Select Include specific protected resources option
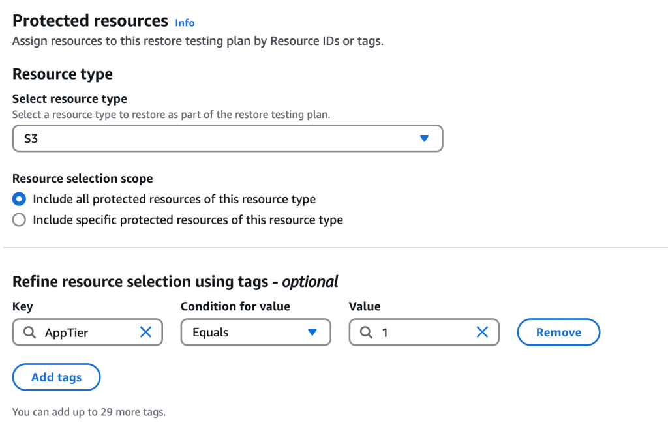The width and height of the screenshot is (668, 429). [18, 220]
